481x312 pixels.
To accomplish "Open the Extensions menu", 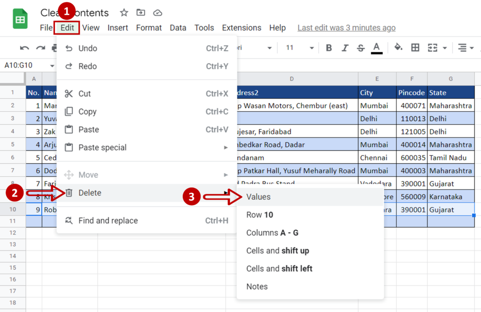I will (241, 28).
